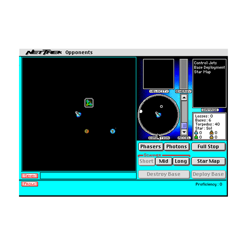Image resolution: width=245 pixels, height=245 pixels.
Task: Click the DAMAGE label
Action: [x=210, y=110]
